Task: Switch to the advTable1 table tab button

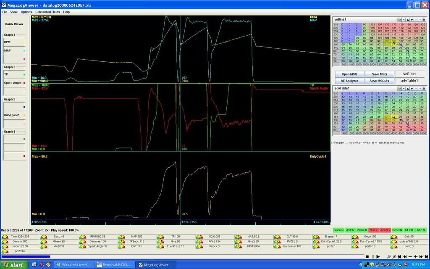Action: [409, 81]
